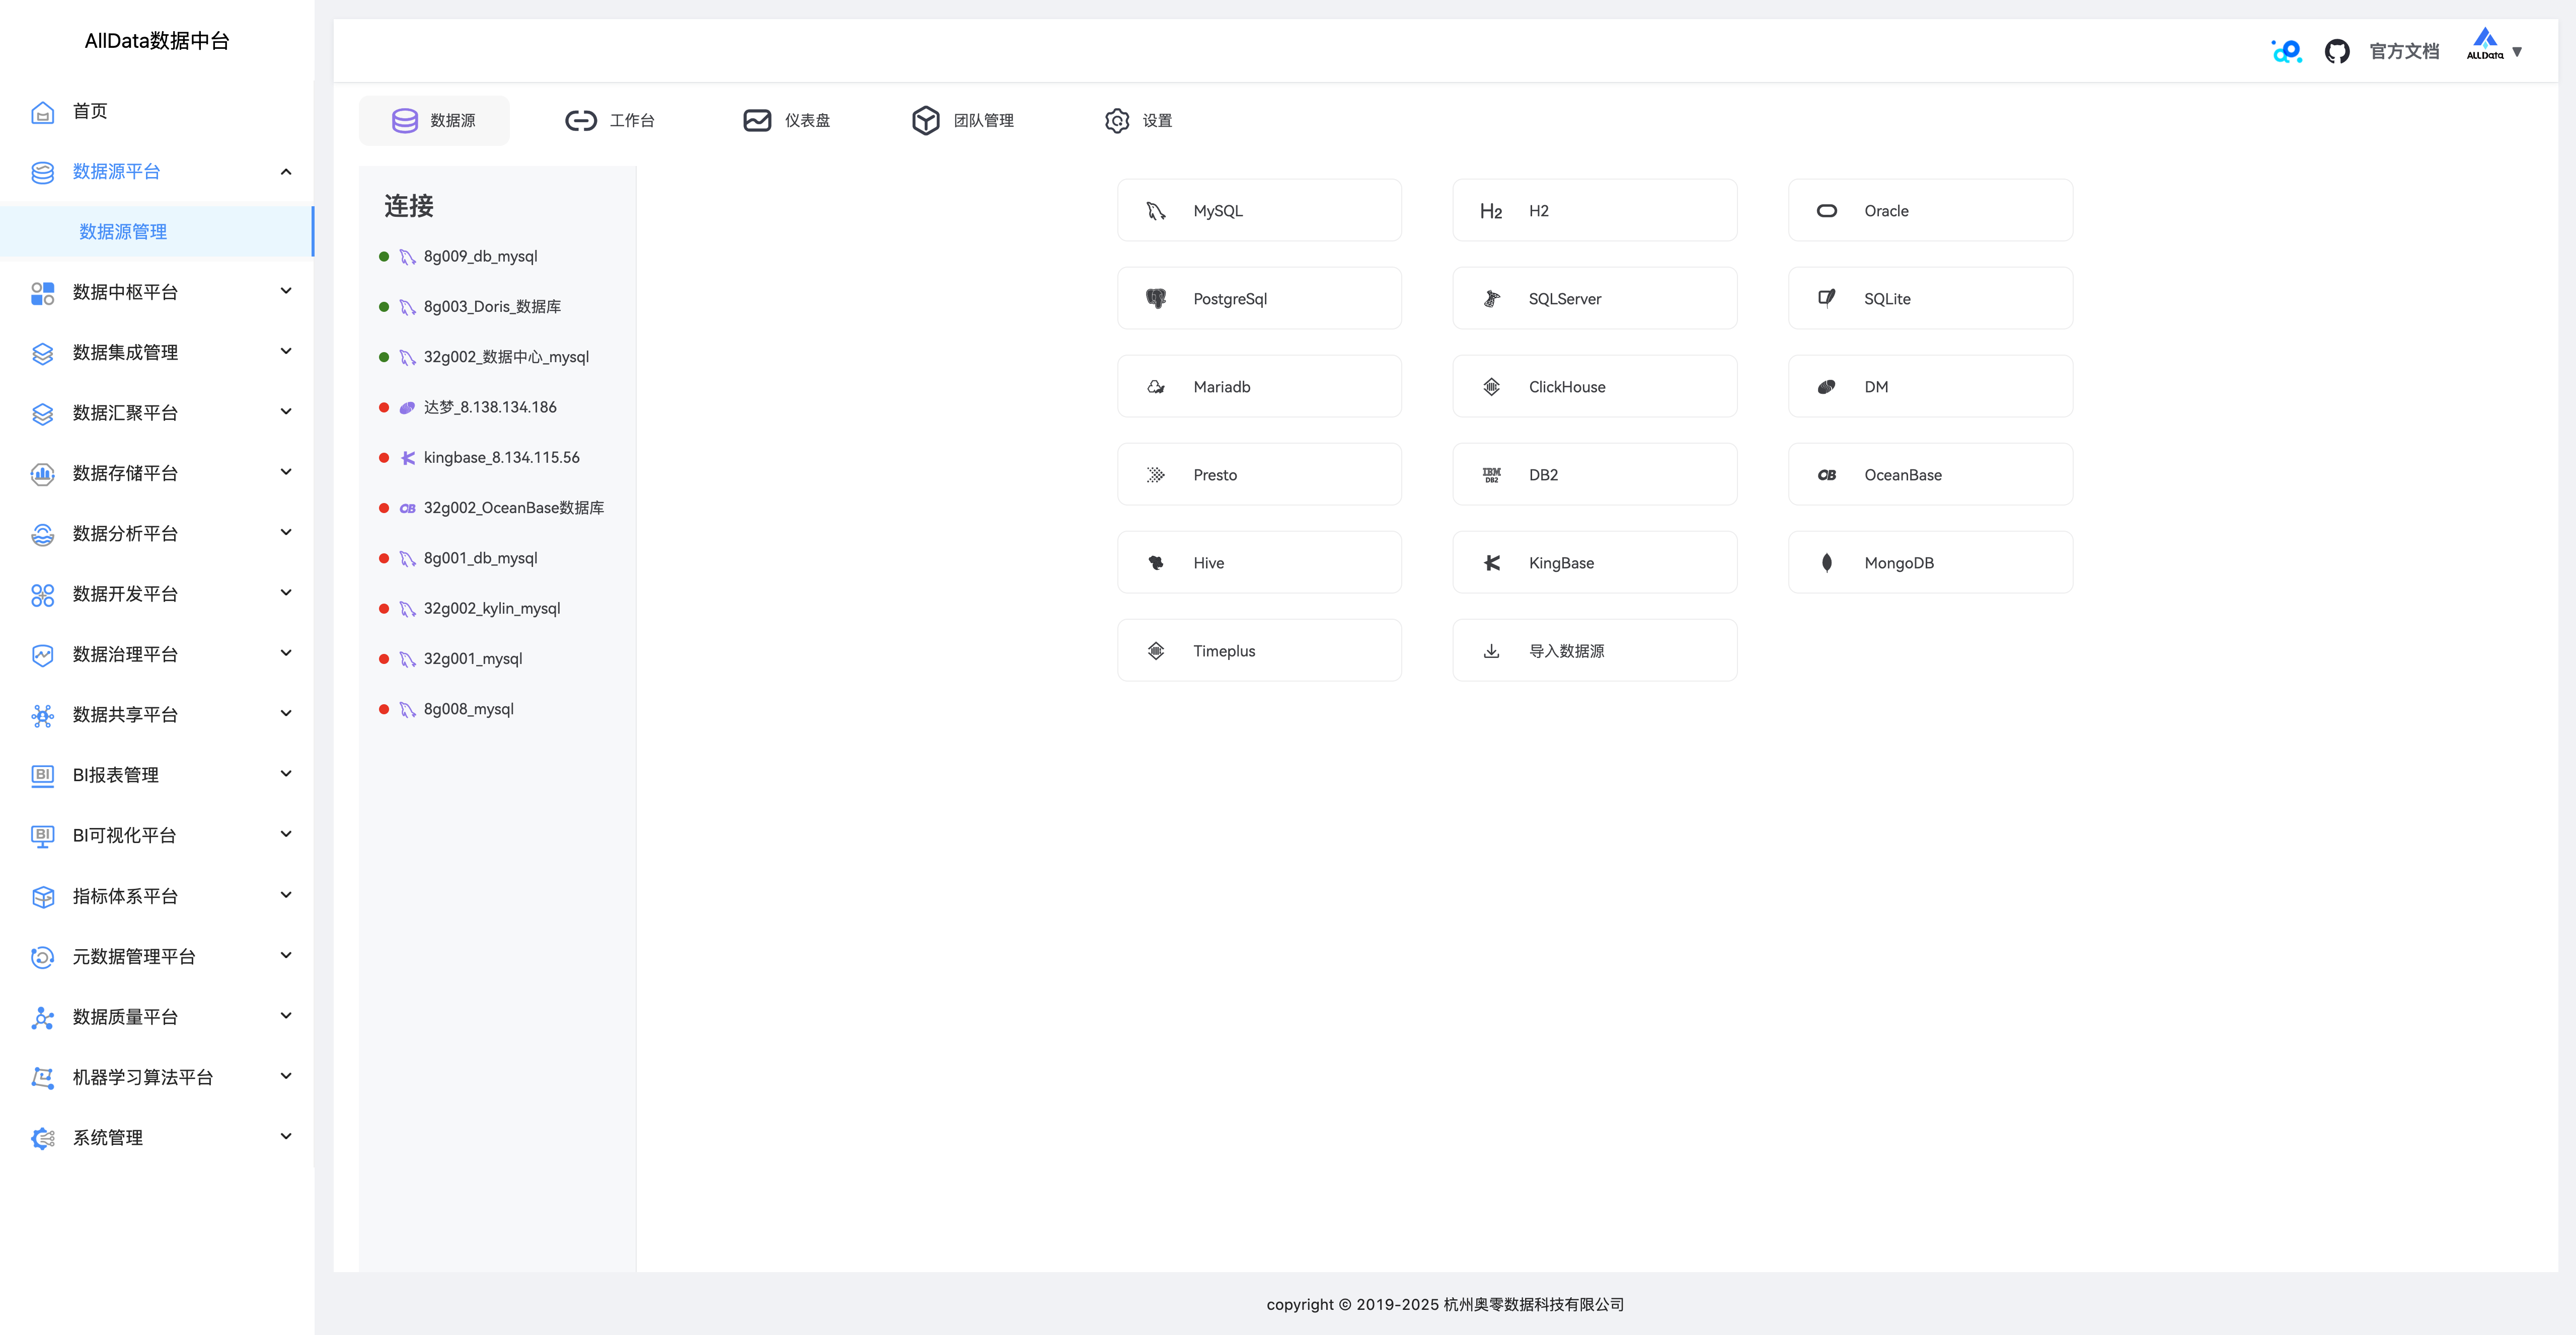Click the OceanBase OB icon in the source grid
Image resolution: width=2576 pixels, height=1335 pixels.
tap(1826, 475)
